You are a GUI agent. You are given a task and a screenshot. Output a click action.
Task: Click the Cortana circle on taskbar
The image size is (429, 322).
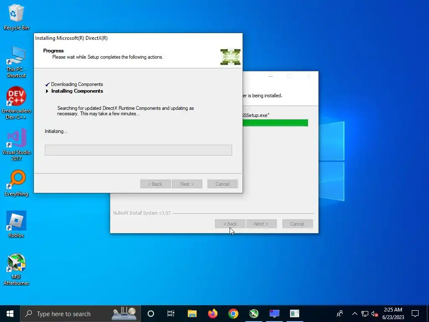[151, 314]
